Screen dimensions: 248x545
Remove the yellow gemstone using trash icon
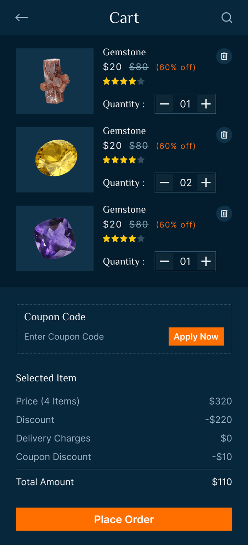coord(224,135)
